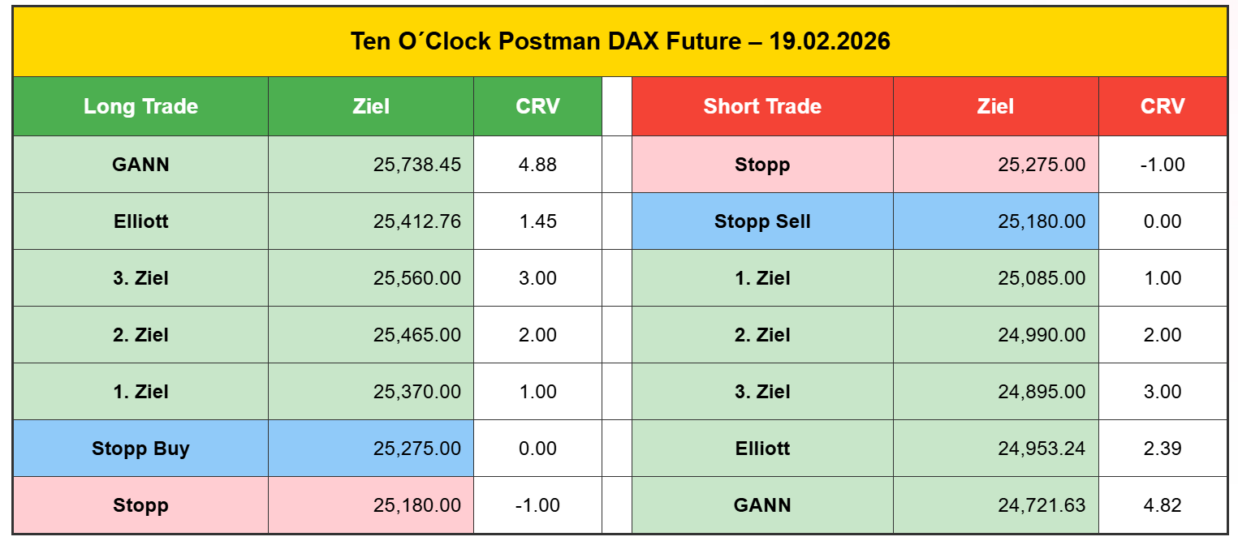Click the Stopp Sell value 25,180.00

point(1041,221)
